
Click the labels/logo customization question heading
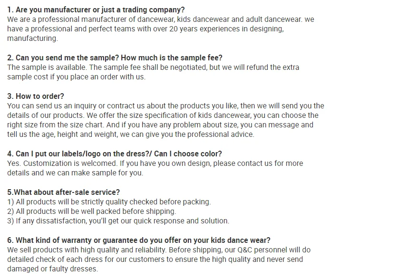pos(115,154)
